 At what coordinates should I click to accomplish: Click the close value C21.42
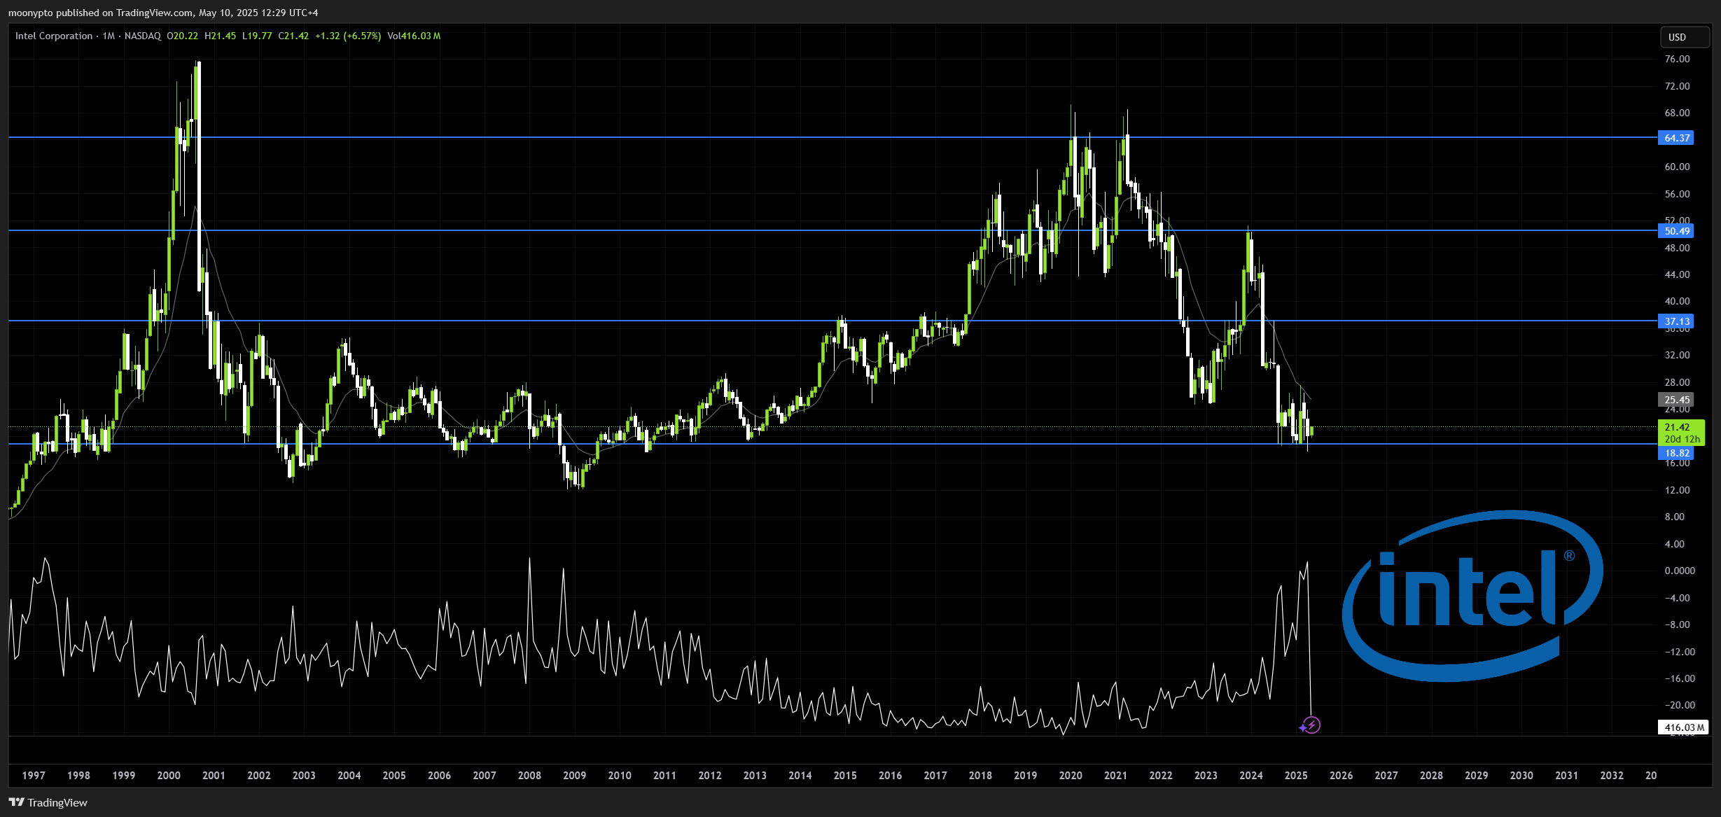pos(293,36)
